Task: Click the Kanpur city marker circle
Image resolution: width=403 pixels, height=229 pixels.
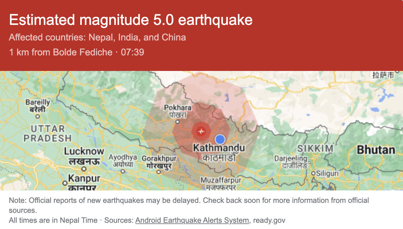Action: click(x=65, y=183)
